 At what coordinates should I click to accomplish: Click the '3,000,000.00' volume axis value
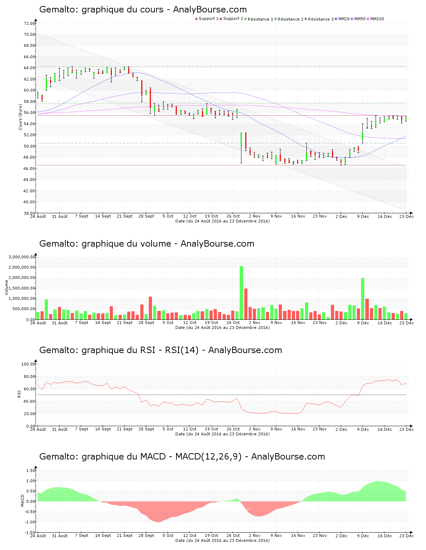coord(22,257)
